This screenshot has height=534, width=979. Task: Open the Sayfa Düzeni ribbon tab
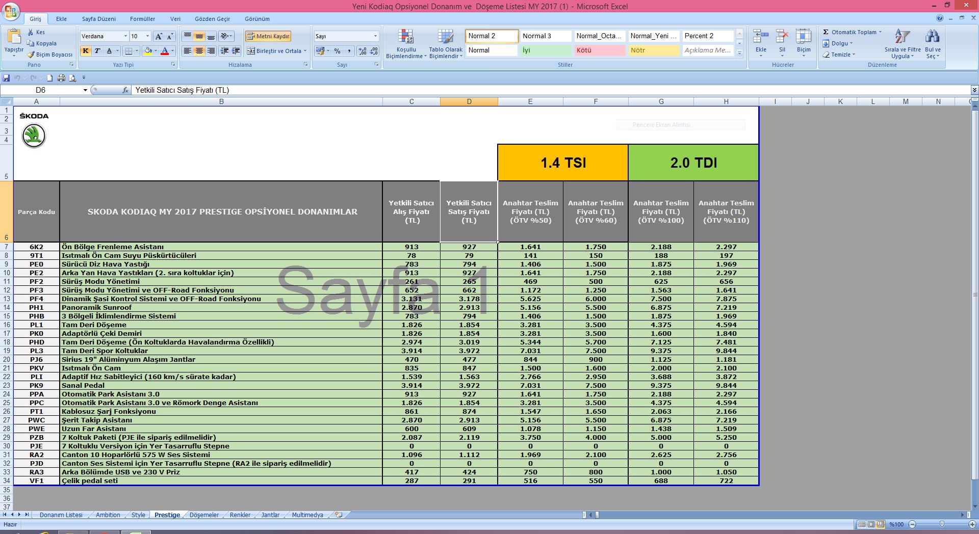point(99,19)
